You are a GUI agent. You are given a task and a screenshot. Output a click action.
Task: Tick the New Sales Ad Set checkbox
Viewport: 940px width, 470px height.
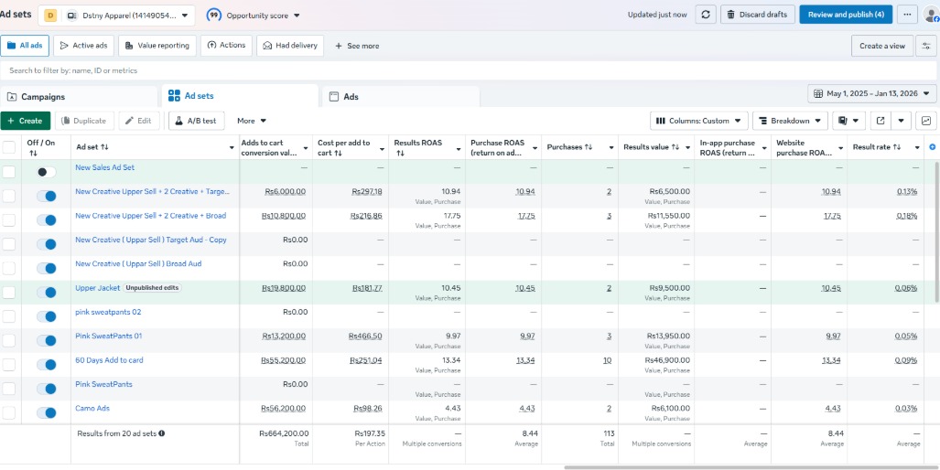(x=9, y=172)
